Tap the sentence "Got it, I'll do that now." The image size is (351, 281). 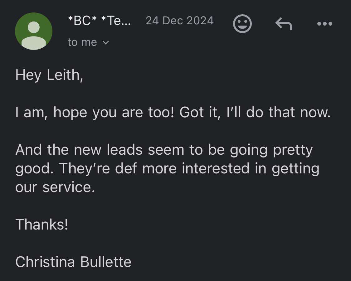(255, 112)
